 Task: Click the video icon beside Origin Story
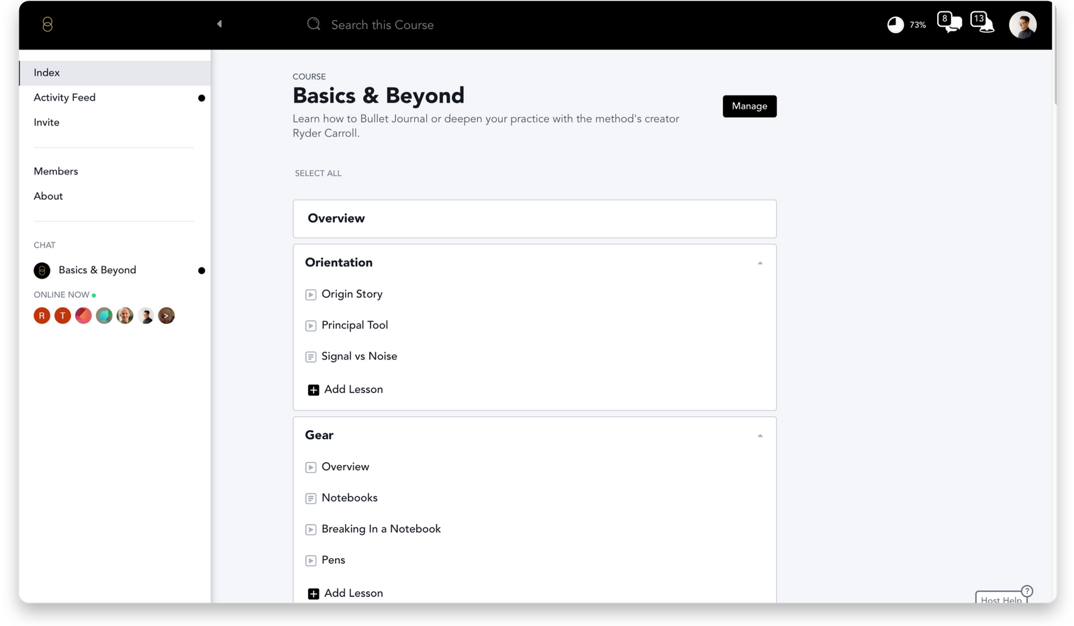[x=311, y=295]
